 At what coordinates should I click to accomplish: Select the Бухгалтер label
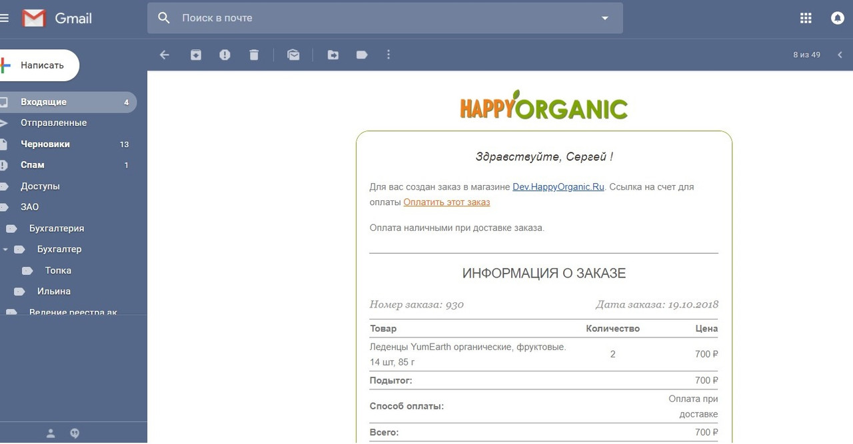pyautogui.click(x=59, y=250)
